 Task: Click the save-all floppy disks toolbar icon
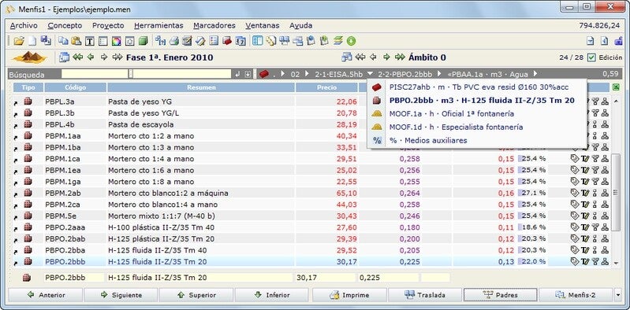(46, 40)
